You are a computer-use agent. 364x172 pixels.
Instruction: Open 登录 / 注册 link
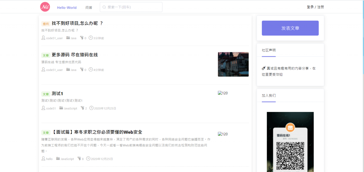315,7
